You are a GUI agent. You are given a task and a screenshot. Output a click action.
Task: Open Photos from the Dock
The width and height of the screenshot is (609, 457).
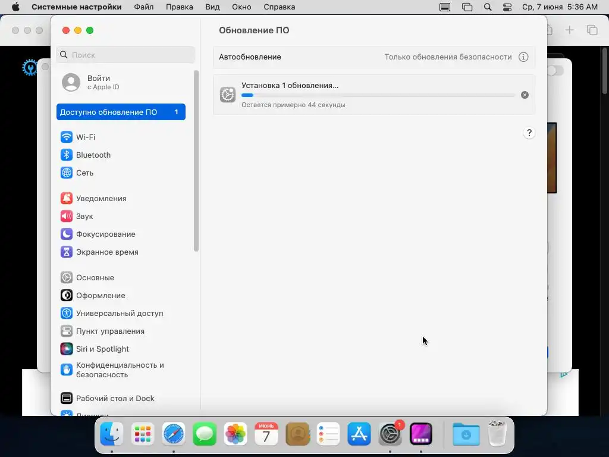(x=236, y=434)
